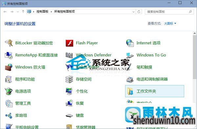
Task: Open the Internet 选项 text link
Action: (148, 43)
